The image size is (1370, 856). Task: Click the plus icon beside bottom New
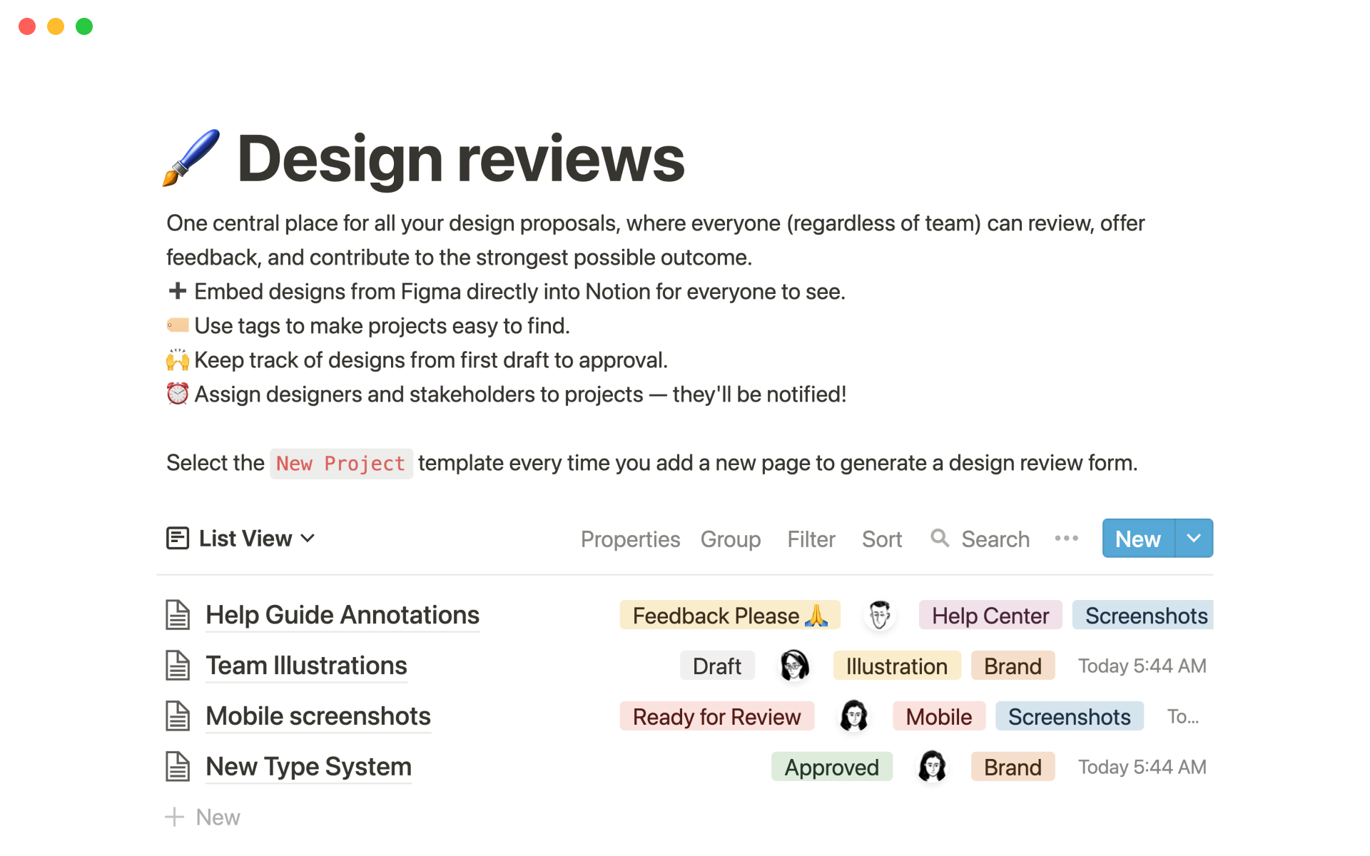tap(175, 817)
